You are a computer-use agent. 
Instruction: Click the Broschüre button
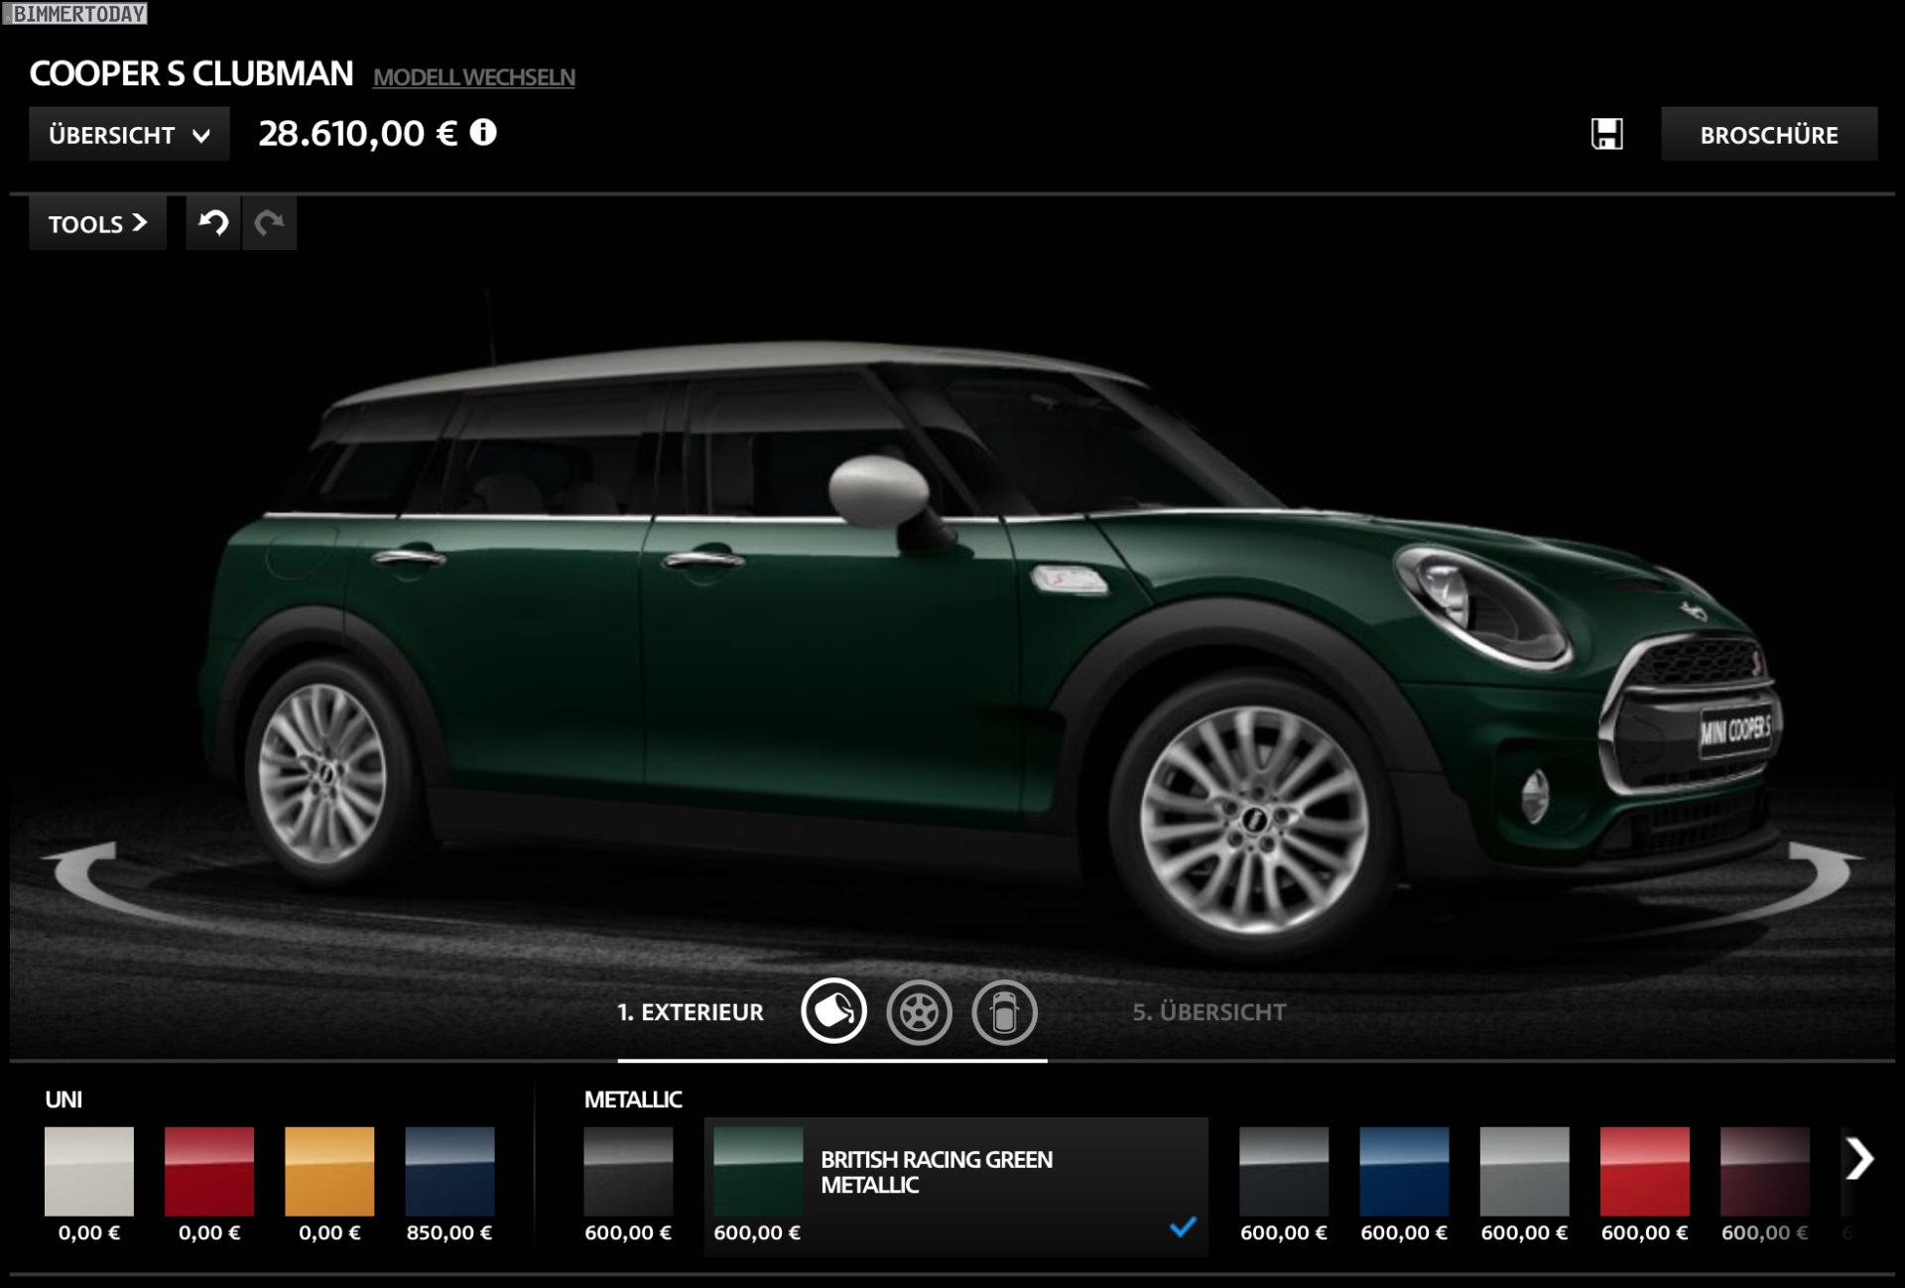1768,135
